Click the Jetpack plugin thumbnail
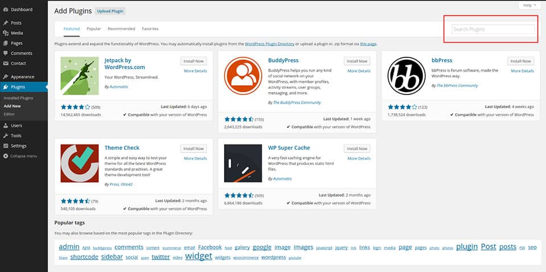The width and height of the screenshot is (546, 272). [80, 76]
